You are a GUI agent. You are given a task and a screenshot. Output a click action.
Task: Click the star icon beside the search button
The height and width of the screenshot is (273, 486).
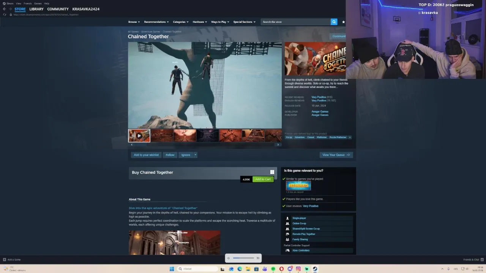[343, 22]
